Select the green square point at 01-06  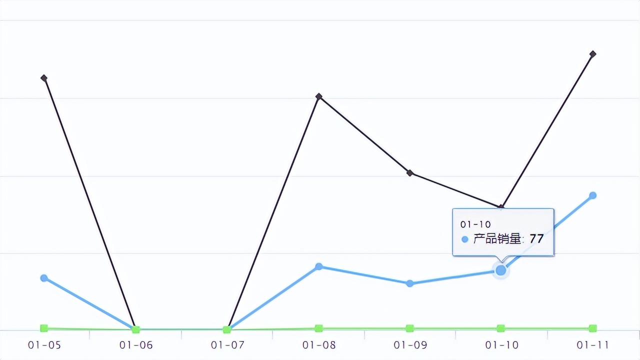pos(135,329)
